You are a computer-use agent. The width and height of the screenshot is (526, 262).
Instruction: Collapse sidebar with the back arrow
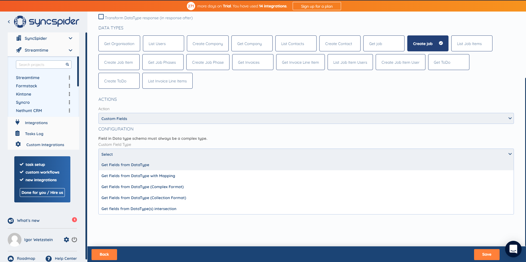coord(9,21)
